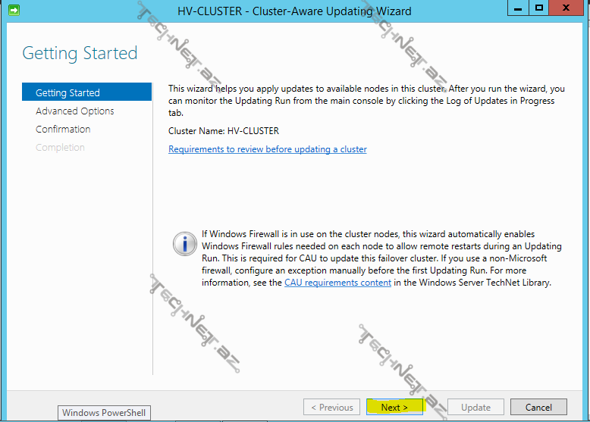Image resolution: width=590 pixels, height=422 pixels.
Task: Click the blue information icon
Action: click(184, 243)
